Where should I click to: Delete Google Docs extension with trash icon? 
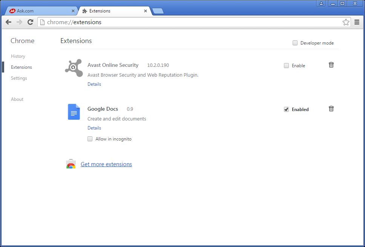(331, 109)
